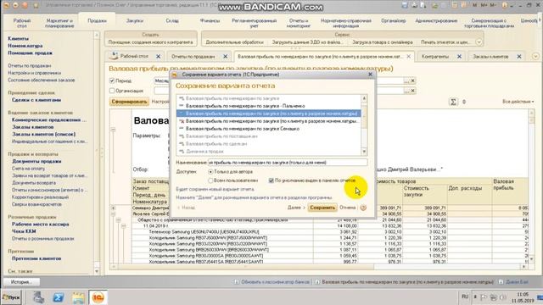
Task: Expand the tab list dropdown arrow at right
Action: click(535, 57)
